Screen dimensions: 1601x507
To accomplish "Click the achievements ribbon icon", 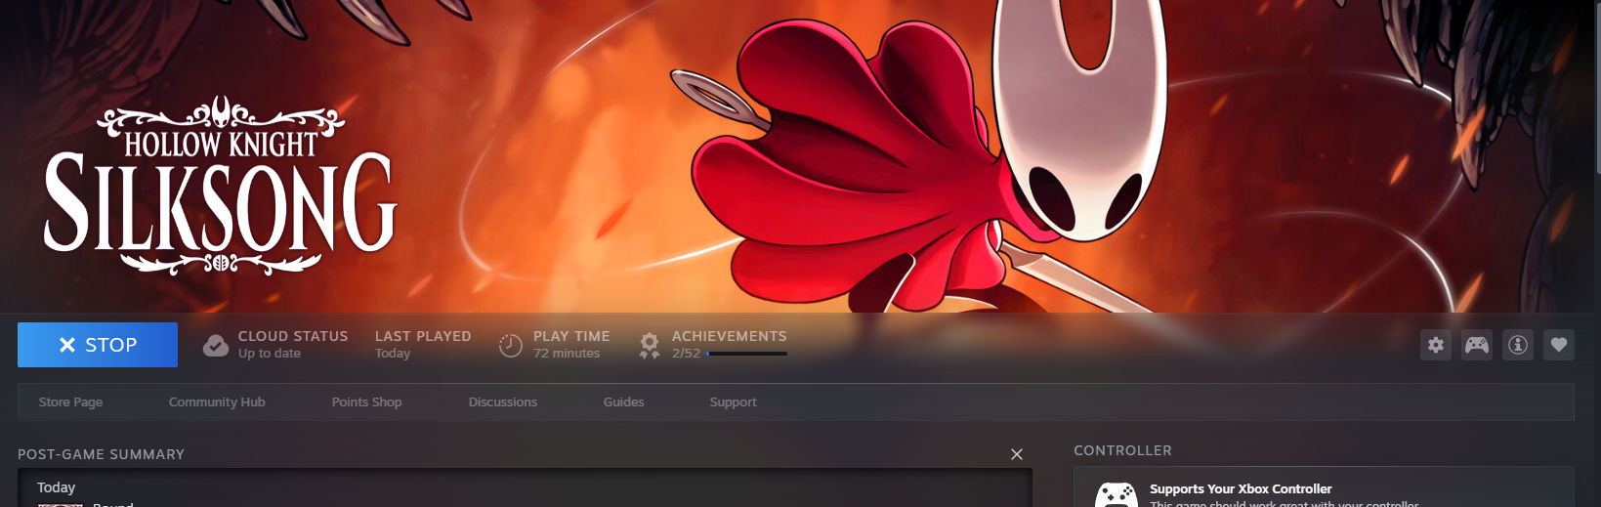I will click(x=649, y=345).
